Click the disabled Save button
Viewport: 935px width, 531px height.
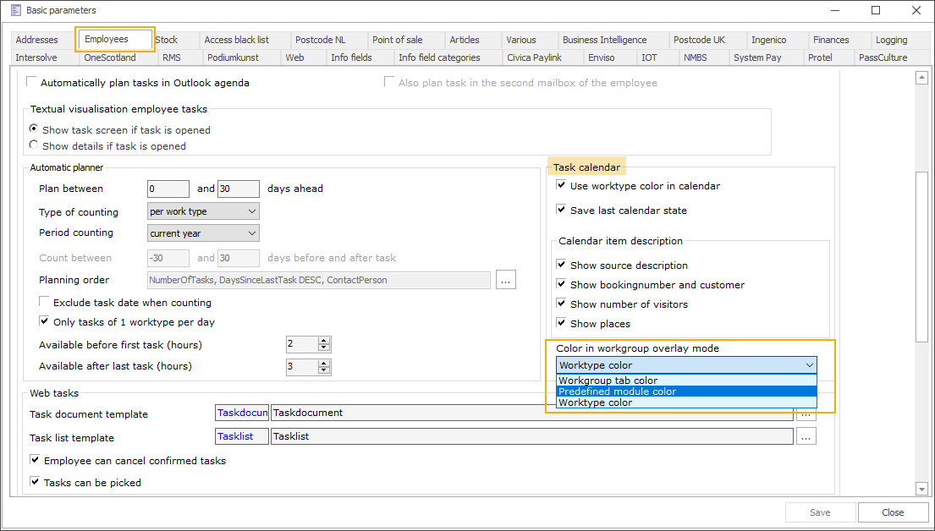pos(820,512)
